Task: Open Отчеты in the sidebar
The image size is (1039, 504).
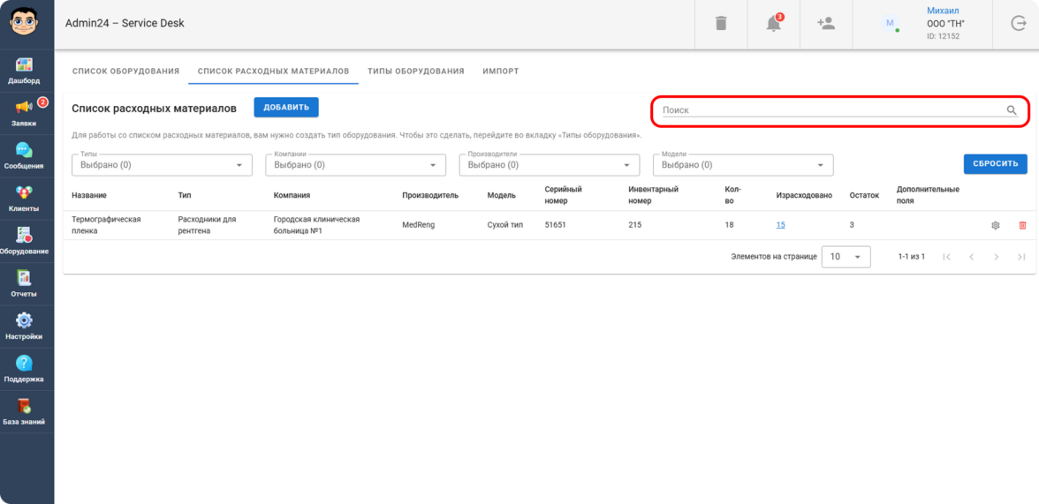Action: 25,283
